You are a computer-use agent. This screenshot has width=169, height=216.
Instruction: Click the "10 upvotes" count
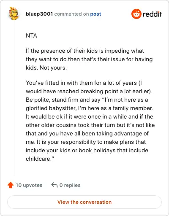(29, 185)
